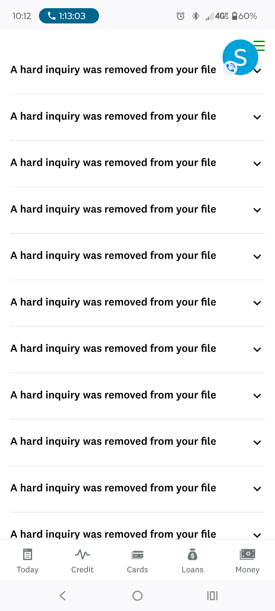Select the Cards icon in bottom bar

pos(138,555)
